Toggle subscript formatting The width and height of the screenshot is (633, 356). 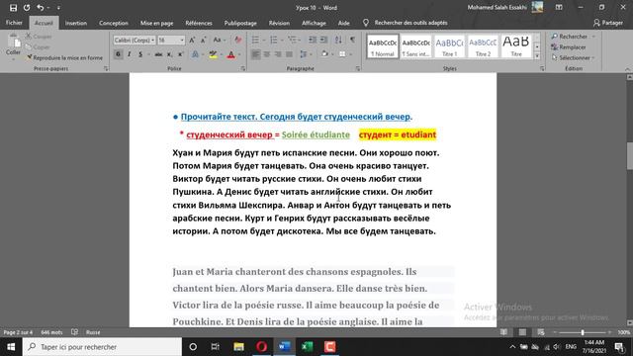pos(169,54)
